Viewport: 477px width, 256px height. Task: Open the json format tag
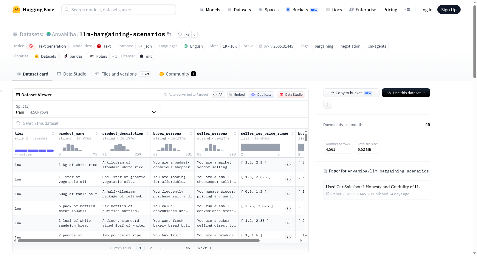point(145,46)
